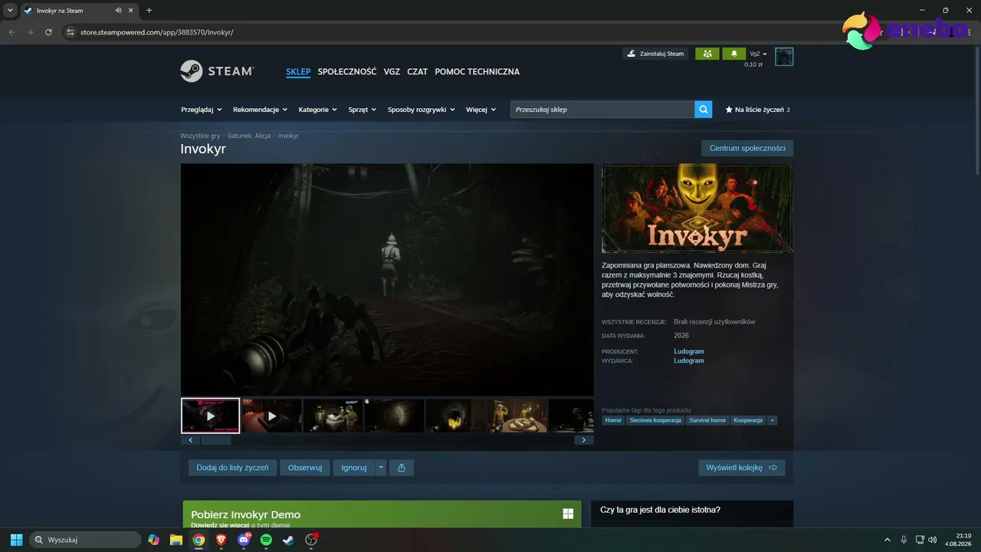Viewport: 981px width, 552px height.
Task: Open a new browser tab
Action: [x=149, y=10]
